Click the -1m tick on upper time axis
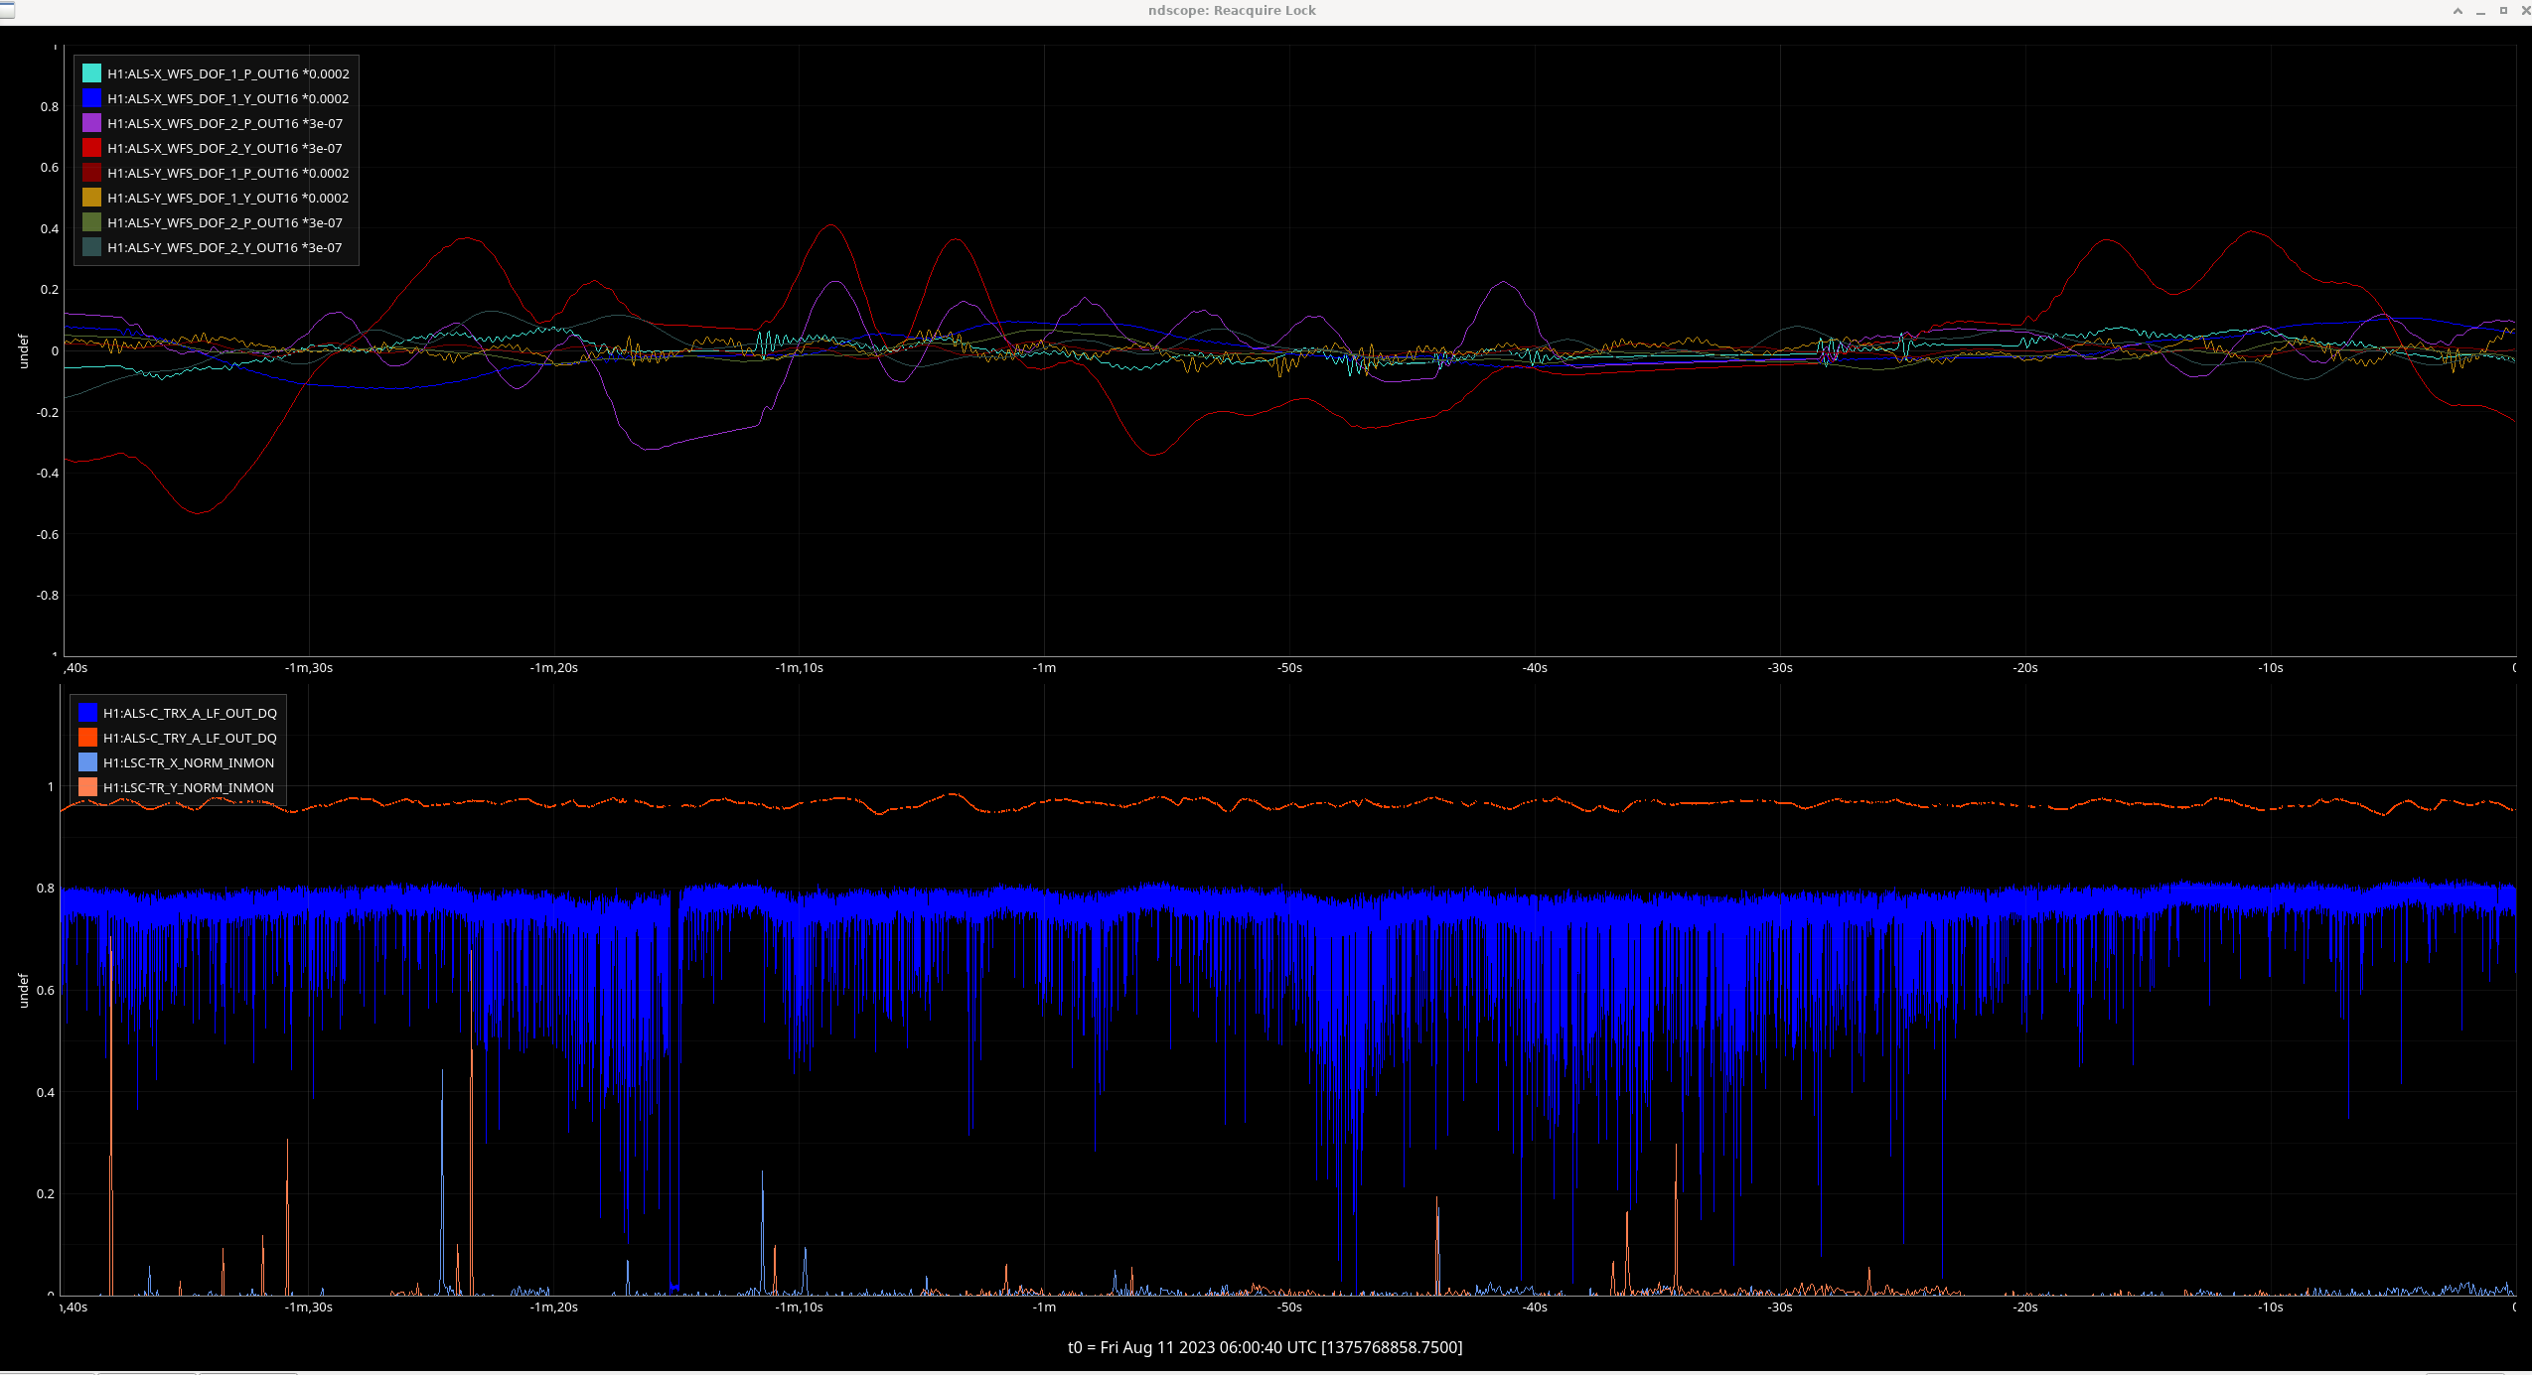 point(1044,668)
